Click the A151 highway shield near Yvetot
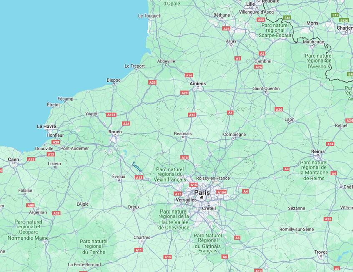The image size is (353, 272). [111, 115]
